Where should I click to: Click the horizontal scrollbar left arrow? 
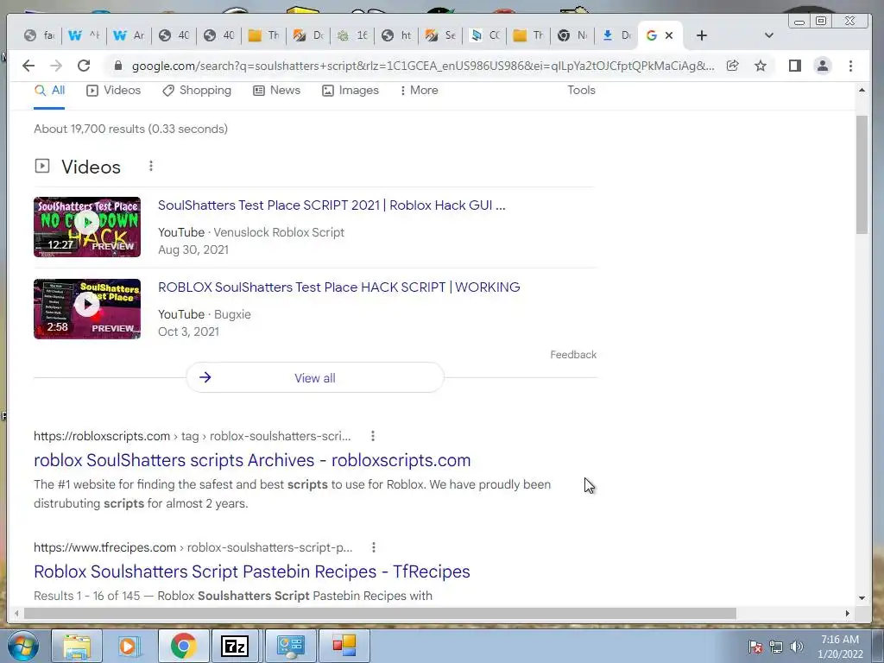17,614
